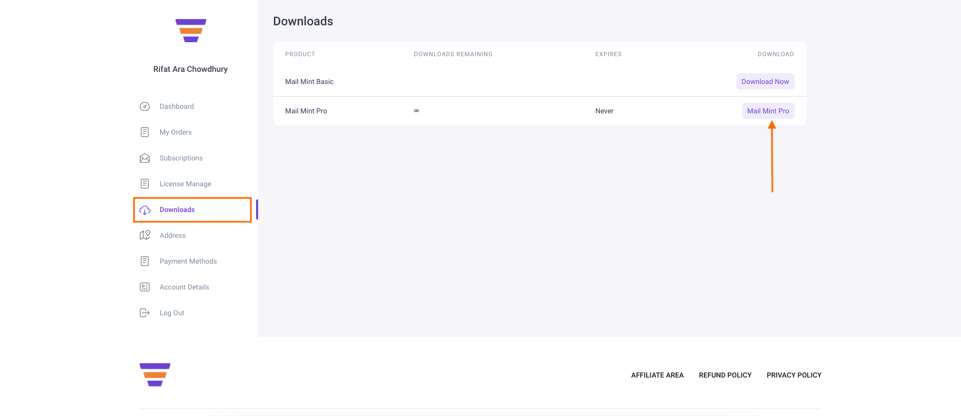Image resolution: width=961 pixels, height=416 pixels.
Task: Click Download Now for Mail Mint Basic
Action: [x=765, y=81]
